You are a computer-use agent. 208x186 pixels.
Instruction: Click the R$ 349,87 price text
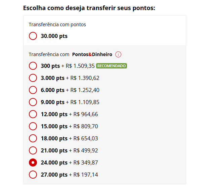(86, 162)
